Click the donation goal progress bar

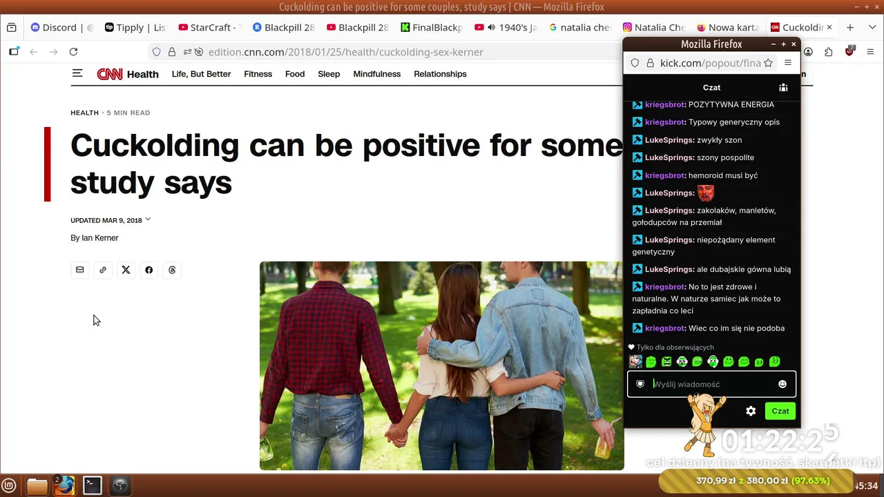coord(756,480)
